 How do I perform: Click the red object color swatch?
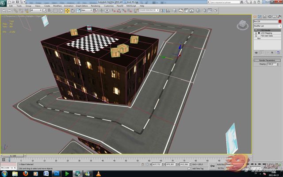(279, 21)
